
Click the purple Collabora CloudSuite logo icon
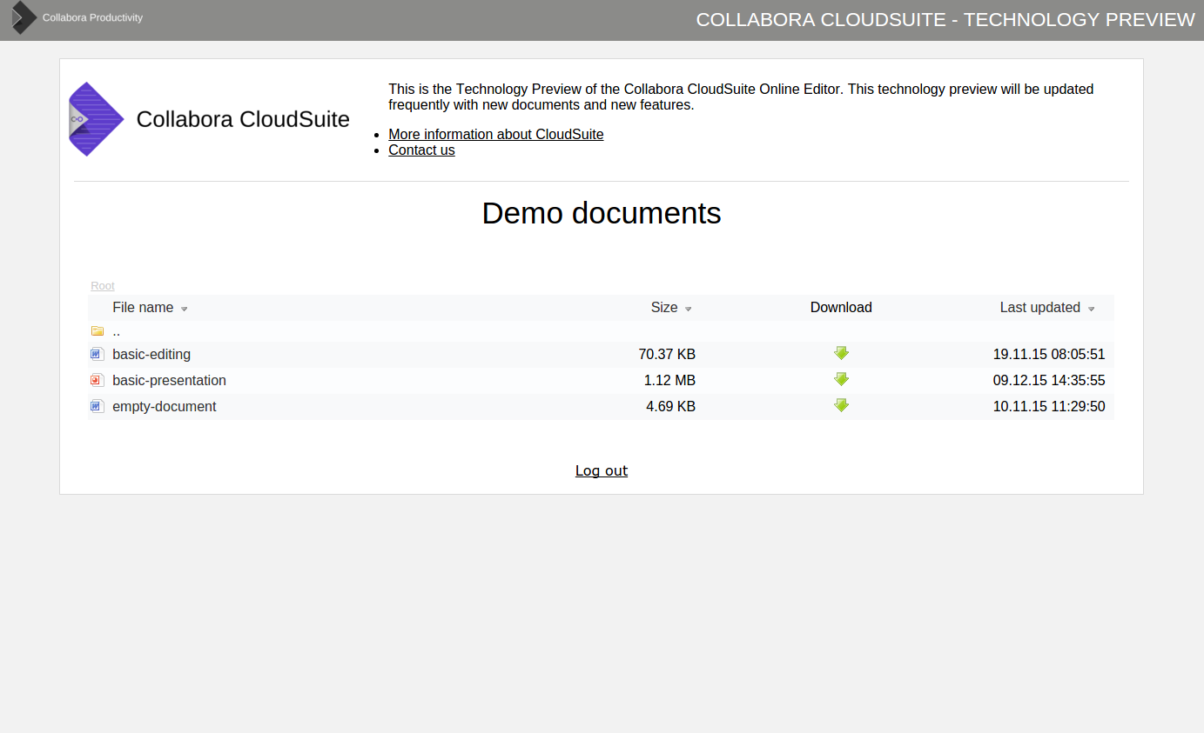coord(97,119)
